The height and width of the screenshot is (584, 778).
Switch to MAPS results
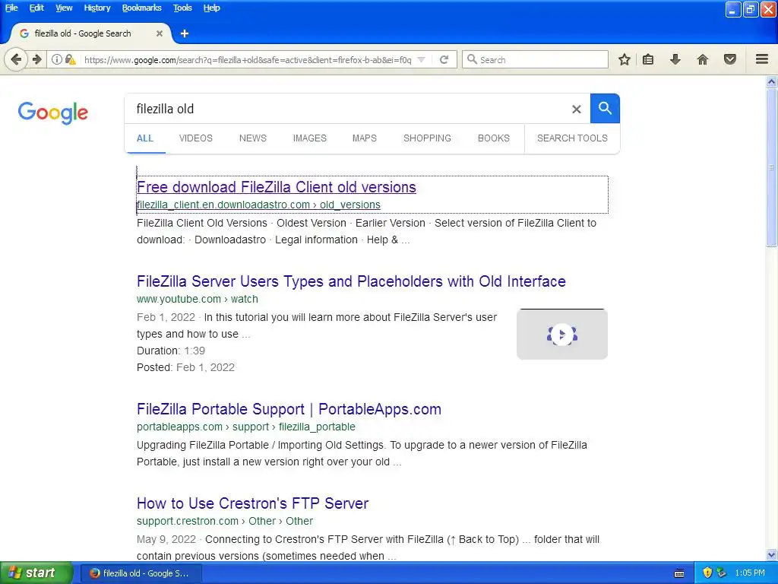pyautogui.click(x=365, y=138)
